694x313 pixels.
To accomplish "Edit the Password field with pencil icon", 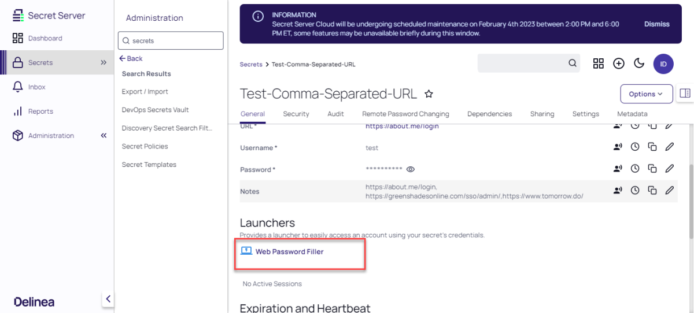I will pyautogui.click(x=670, y=169).
